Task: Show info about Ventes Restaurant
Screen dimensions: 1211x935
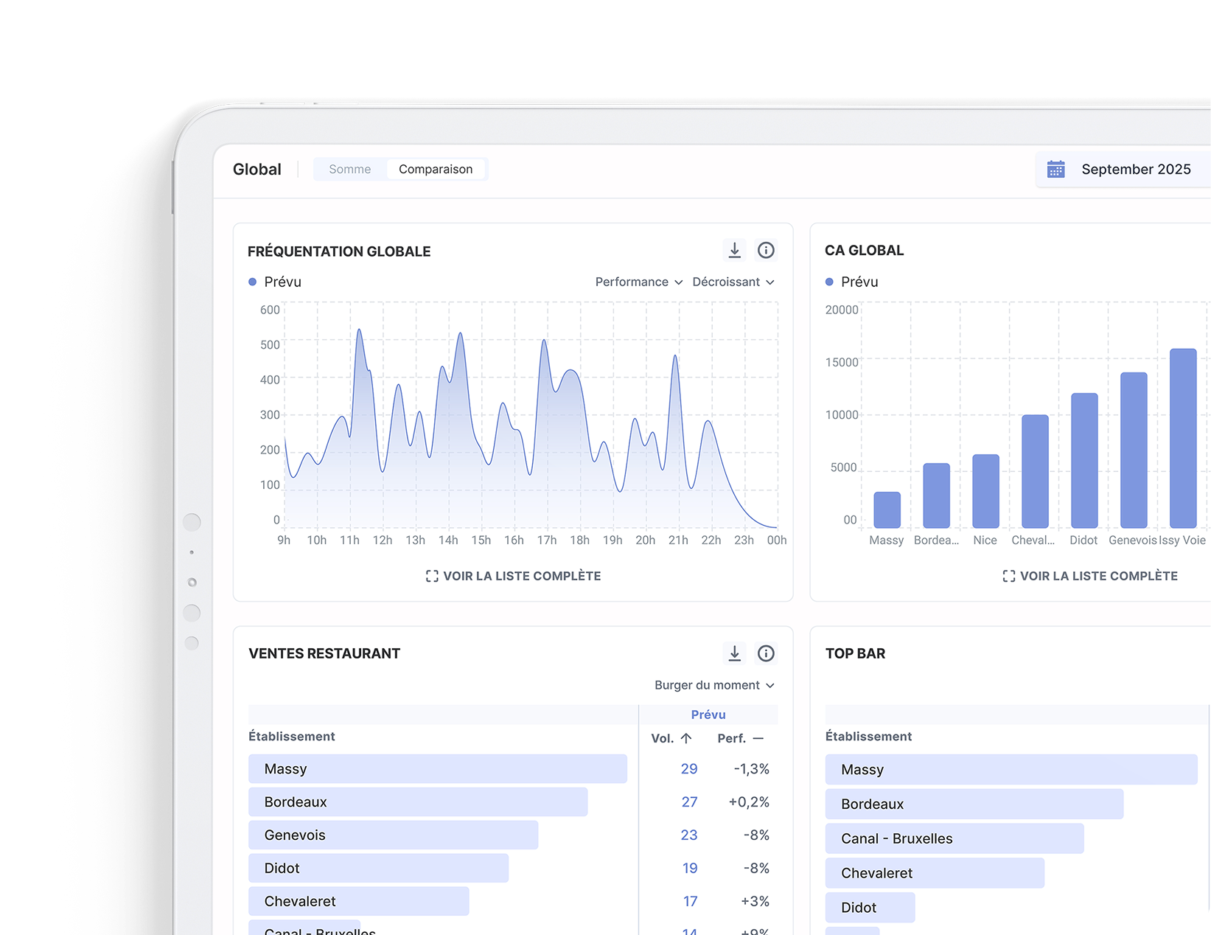Action: (766, 653)
